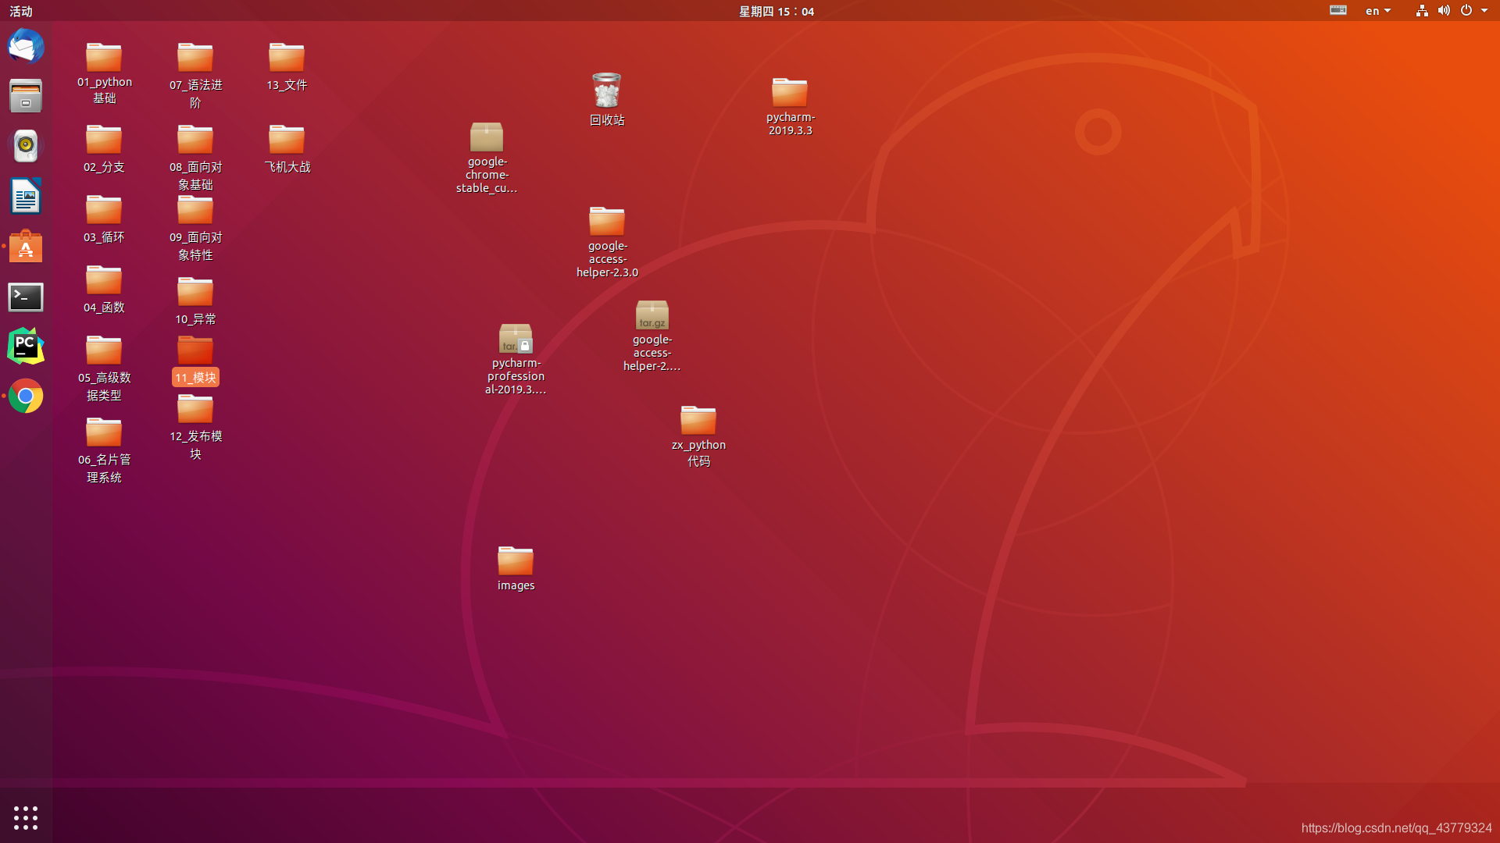This screenshot has height=843, width=1500.
Task: Select the pycharm-professional tar archive
Action: tap(516, 359)
